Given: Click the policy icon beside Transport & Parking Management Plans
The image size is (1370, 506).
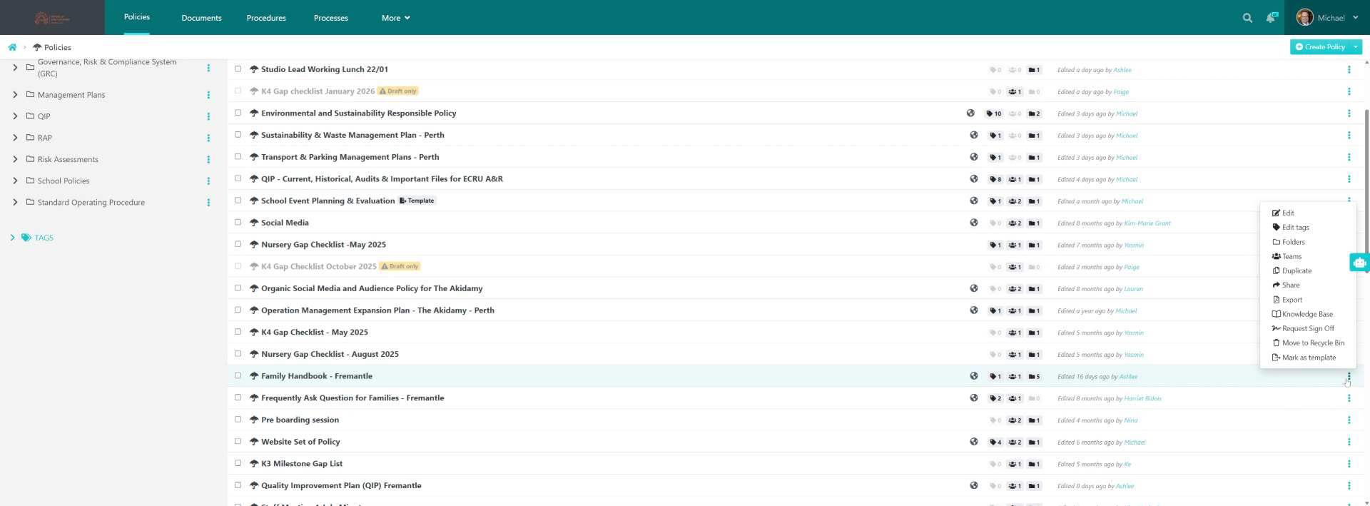Looking at the screenshot, I should pos(254,157).
